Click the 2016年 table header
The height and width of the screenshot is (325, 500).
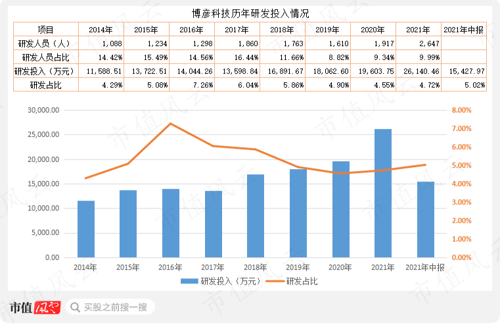191,30
